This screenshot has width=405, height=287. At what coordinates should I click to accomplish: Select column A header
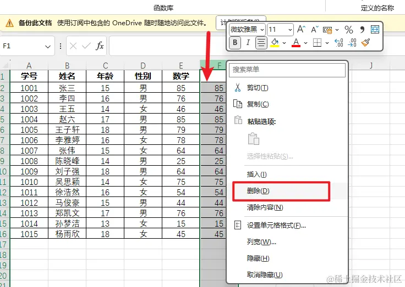point(29,65)
